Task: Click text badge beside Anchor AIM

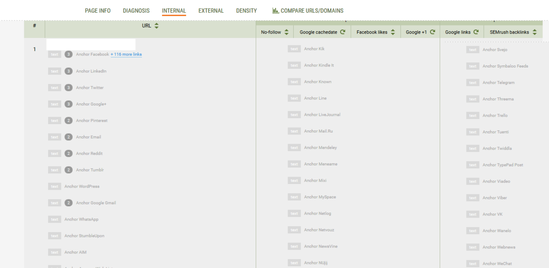Action: point(54,252)
